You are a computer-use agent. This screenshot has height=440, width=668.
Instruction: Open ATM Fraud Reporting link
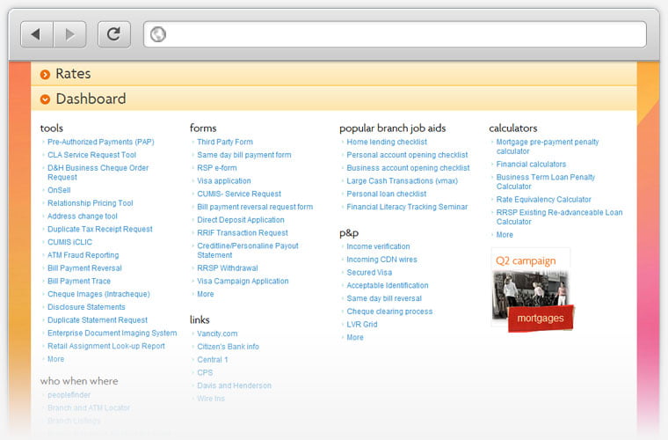coord(83,255)
